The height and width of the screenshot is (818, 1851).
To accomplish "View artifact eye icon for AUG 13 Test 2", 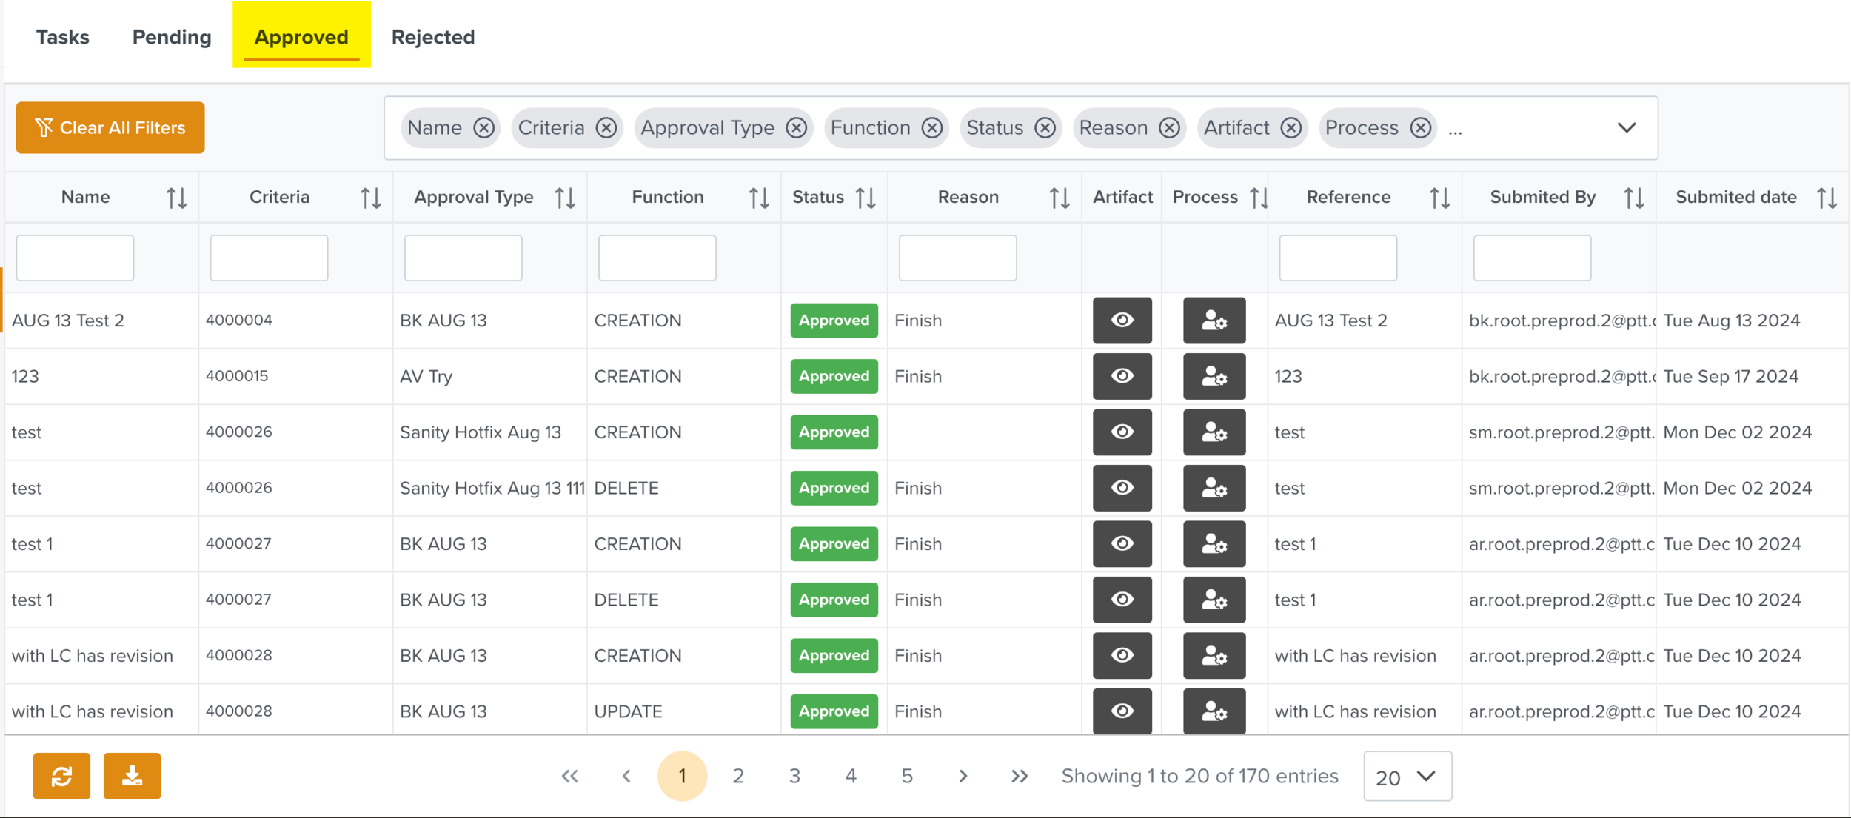I will [1122, 321].
